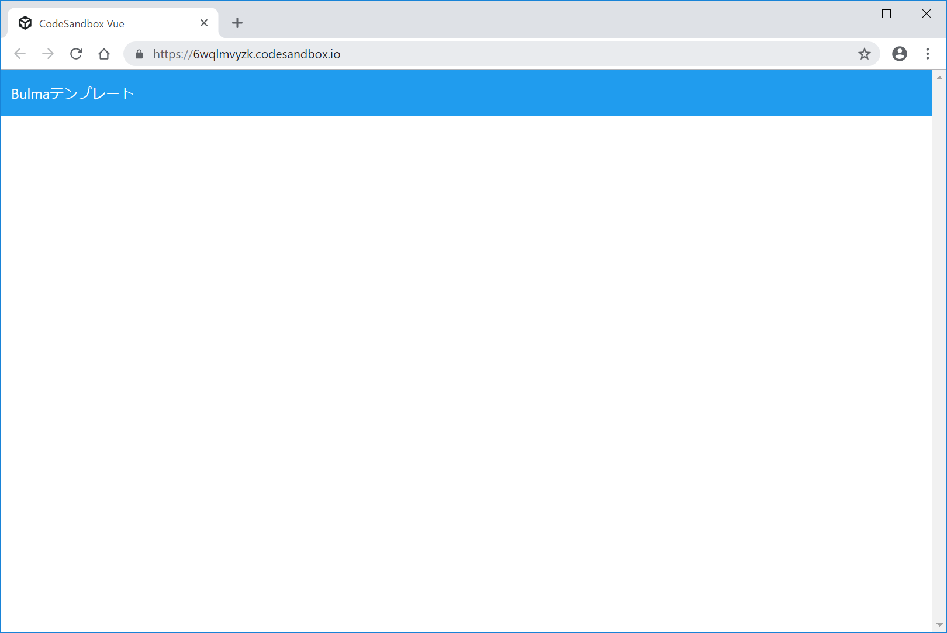Focus the address bar URL text

[x=247, y=54]
